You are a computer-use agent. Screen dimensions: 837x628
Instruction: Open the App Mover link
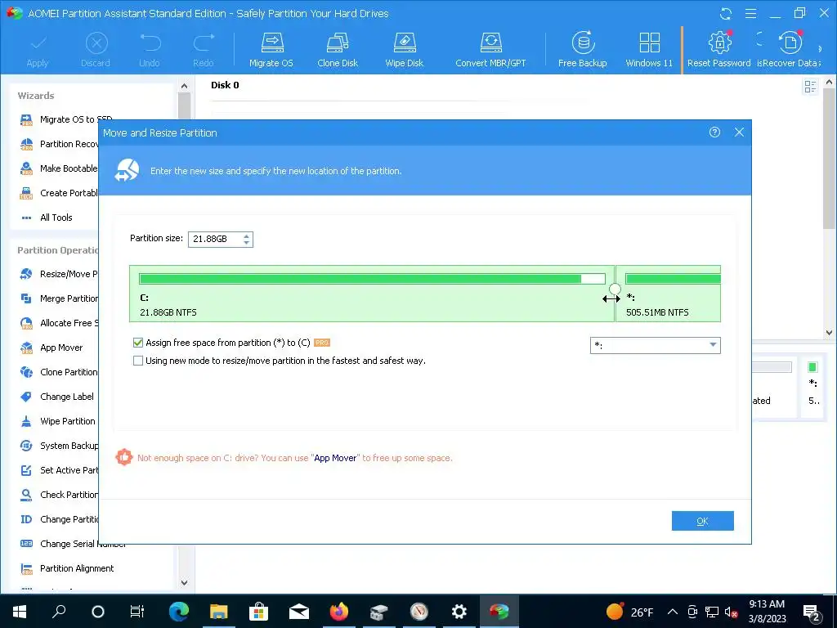coord(335,458)
